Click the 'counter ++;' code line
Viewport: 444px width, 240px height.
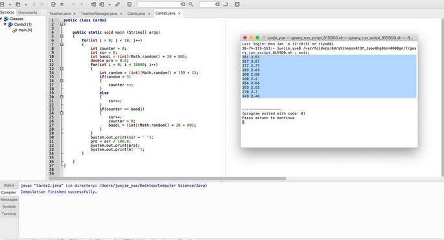(x=121, y=85)
